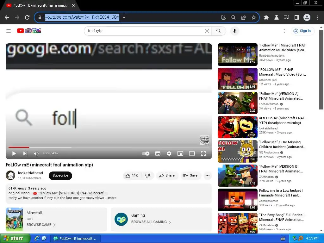Click the Share button
Screen dimensions: 324x243
tap(167, 175)
